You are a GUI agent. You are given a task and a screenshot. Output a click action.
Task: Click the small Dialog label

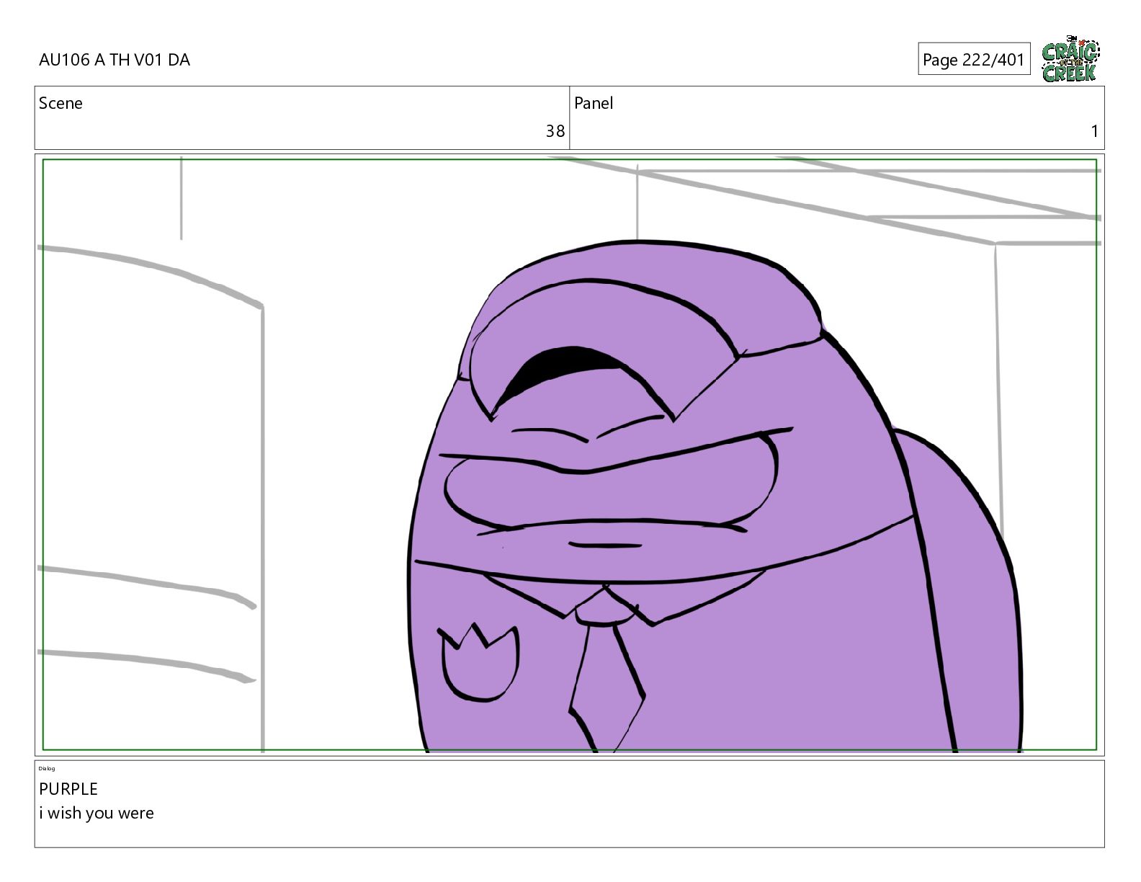pos(47,769)
